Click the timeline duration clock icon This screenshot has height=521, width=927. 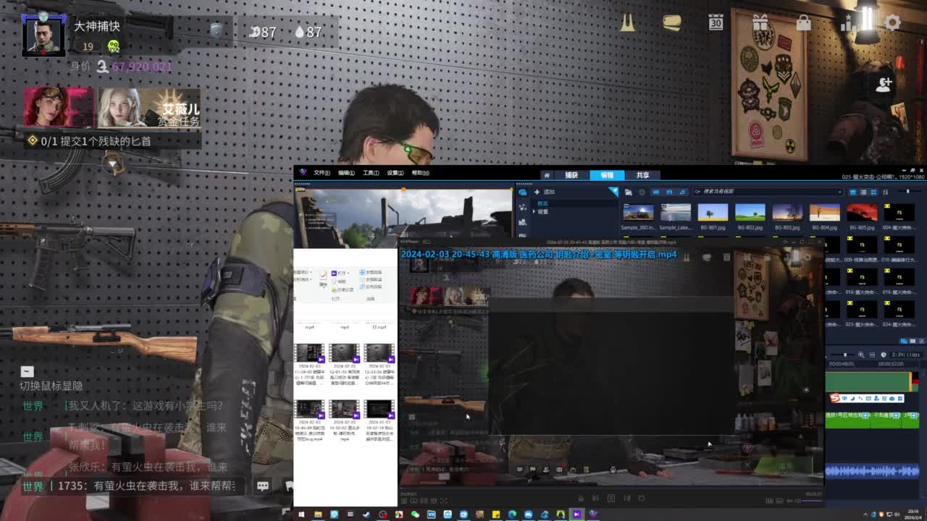pos(884,355)
